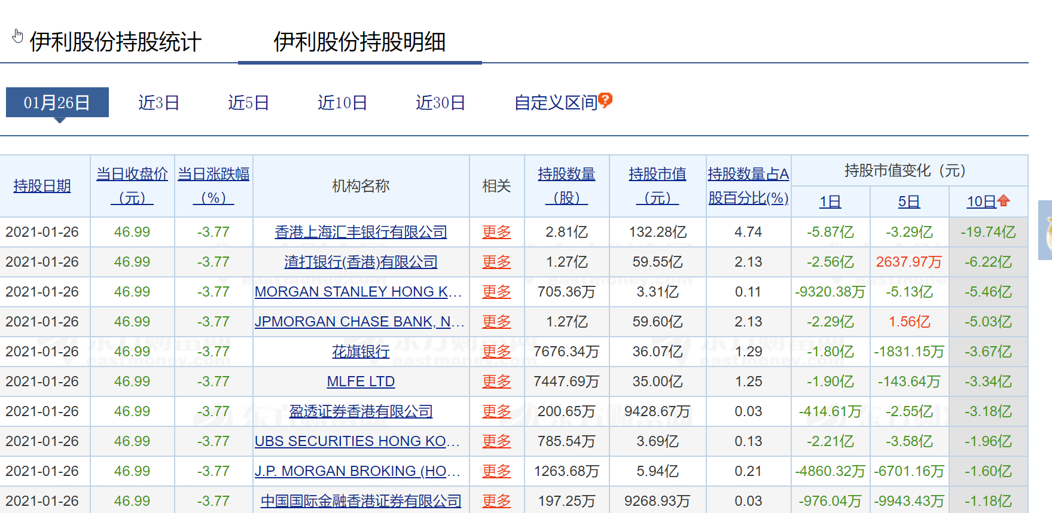The width and height of the screenshot is (1052, 513).
Task: Click the 35.00亿 market value cell
Action: click(658, 381)
